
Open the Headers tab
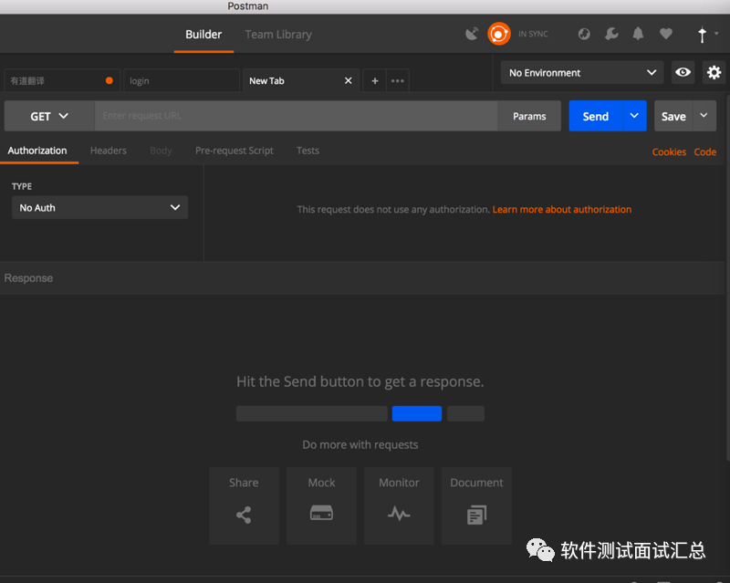point(109,151)
